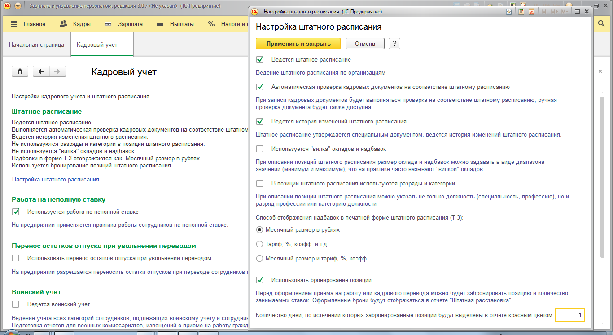Switch to Начальная страница tab
This screenshot has height=335, width=613.
click(x=36, y=45)
